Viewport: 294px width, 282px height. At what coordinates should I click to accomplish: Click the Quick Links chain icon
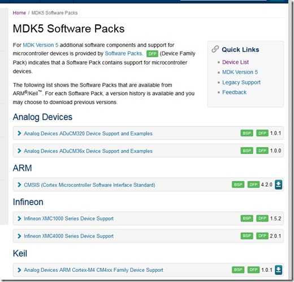215,49
